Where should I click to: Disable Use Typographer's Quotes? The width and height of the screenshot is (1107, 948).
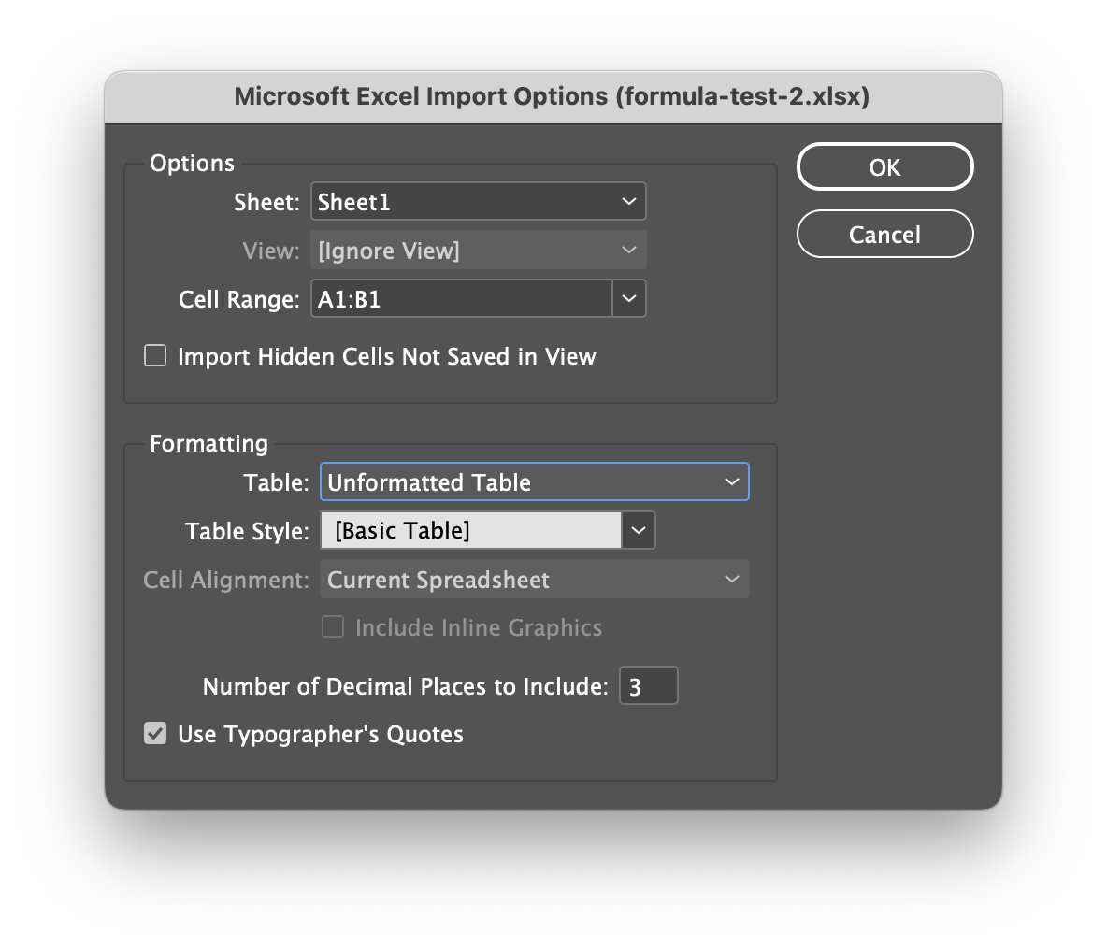154,733
